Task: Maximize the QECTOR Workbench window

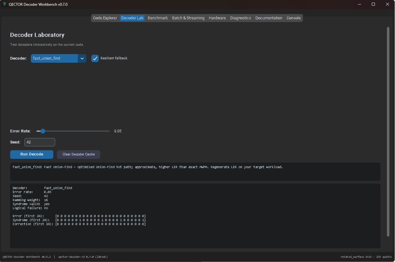Action: pyautogui.click(x=373, y=4)
